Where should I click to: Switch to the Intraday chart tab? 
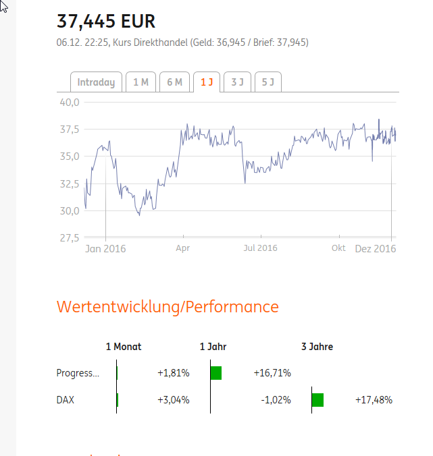pos(96,82)
